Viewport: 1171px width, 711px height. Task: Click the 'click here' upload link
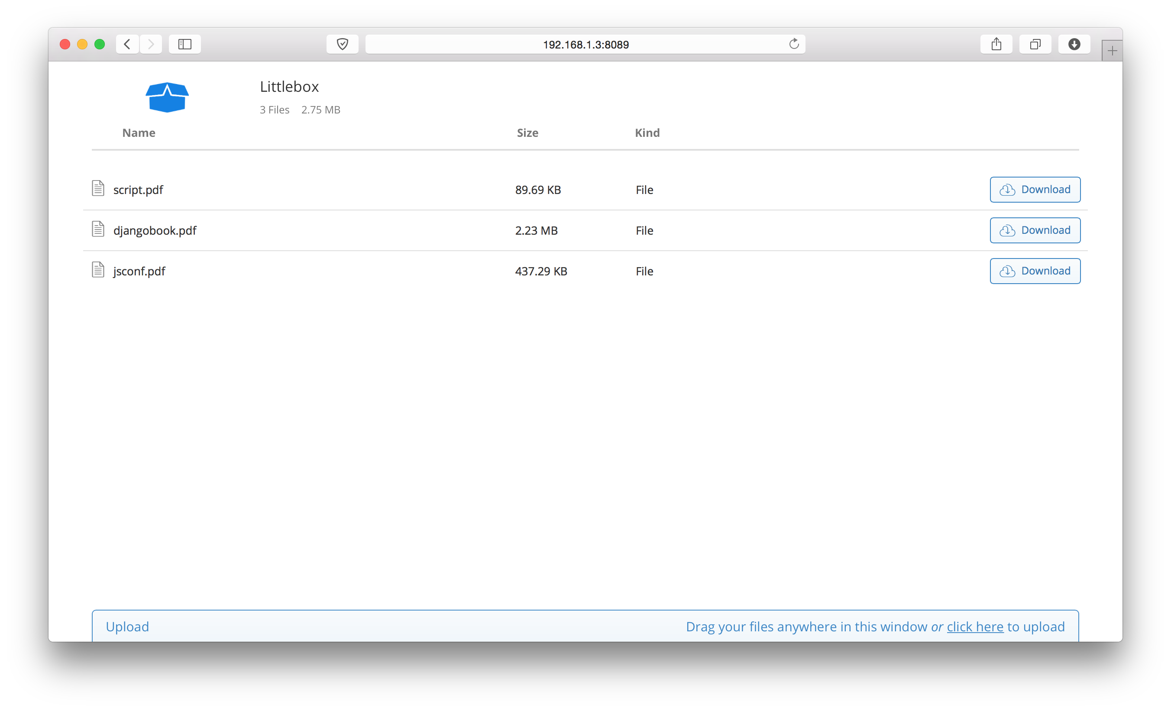click(x=975, y=627)
